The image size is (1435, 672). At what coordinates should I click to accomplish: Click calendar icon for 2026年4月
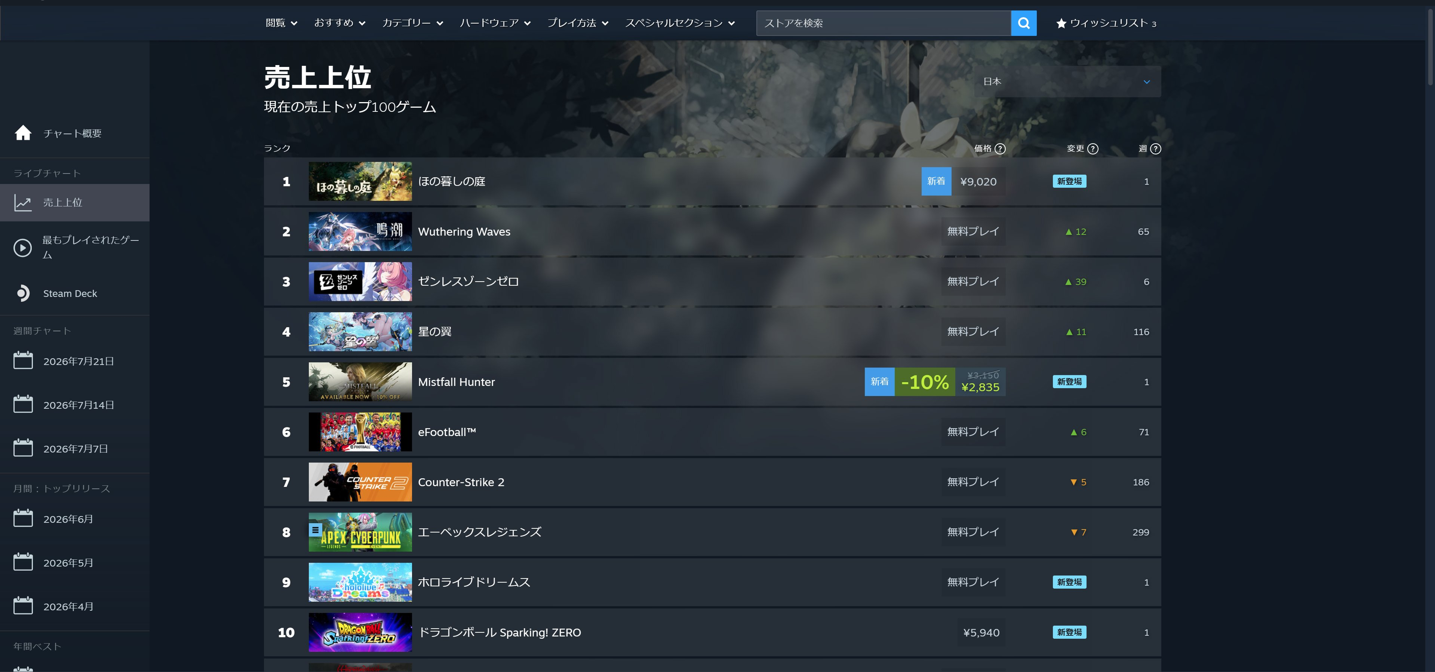[x=23, y=606]
